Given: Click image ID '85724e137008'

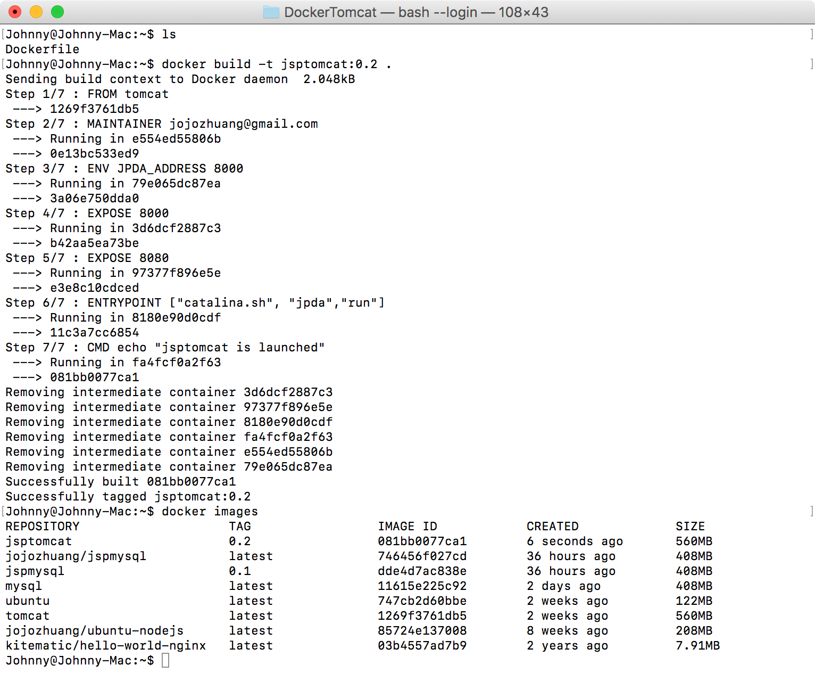Looking at the screenshot, I should [x=422, y=630].
